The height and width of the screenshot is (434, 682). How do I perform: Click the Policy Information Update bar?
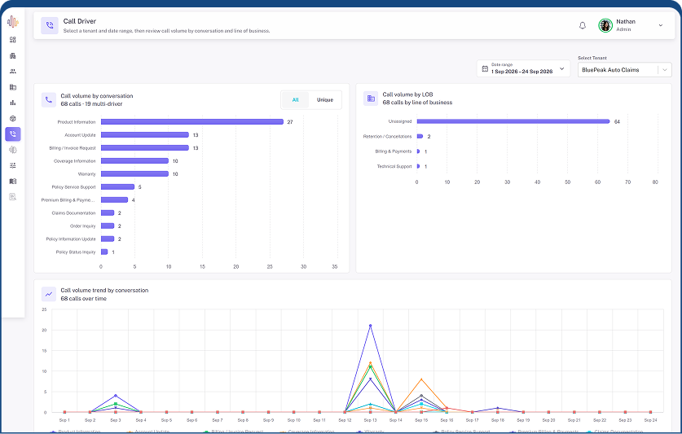tap(108, 239)
